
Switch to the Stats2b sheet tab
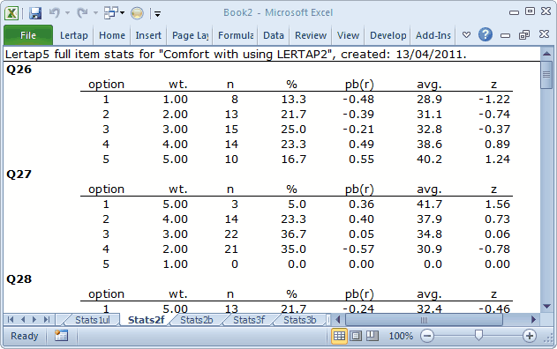coord(197,320)
